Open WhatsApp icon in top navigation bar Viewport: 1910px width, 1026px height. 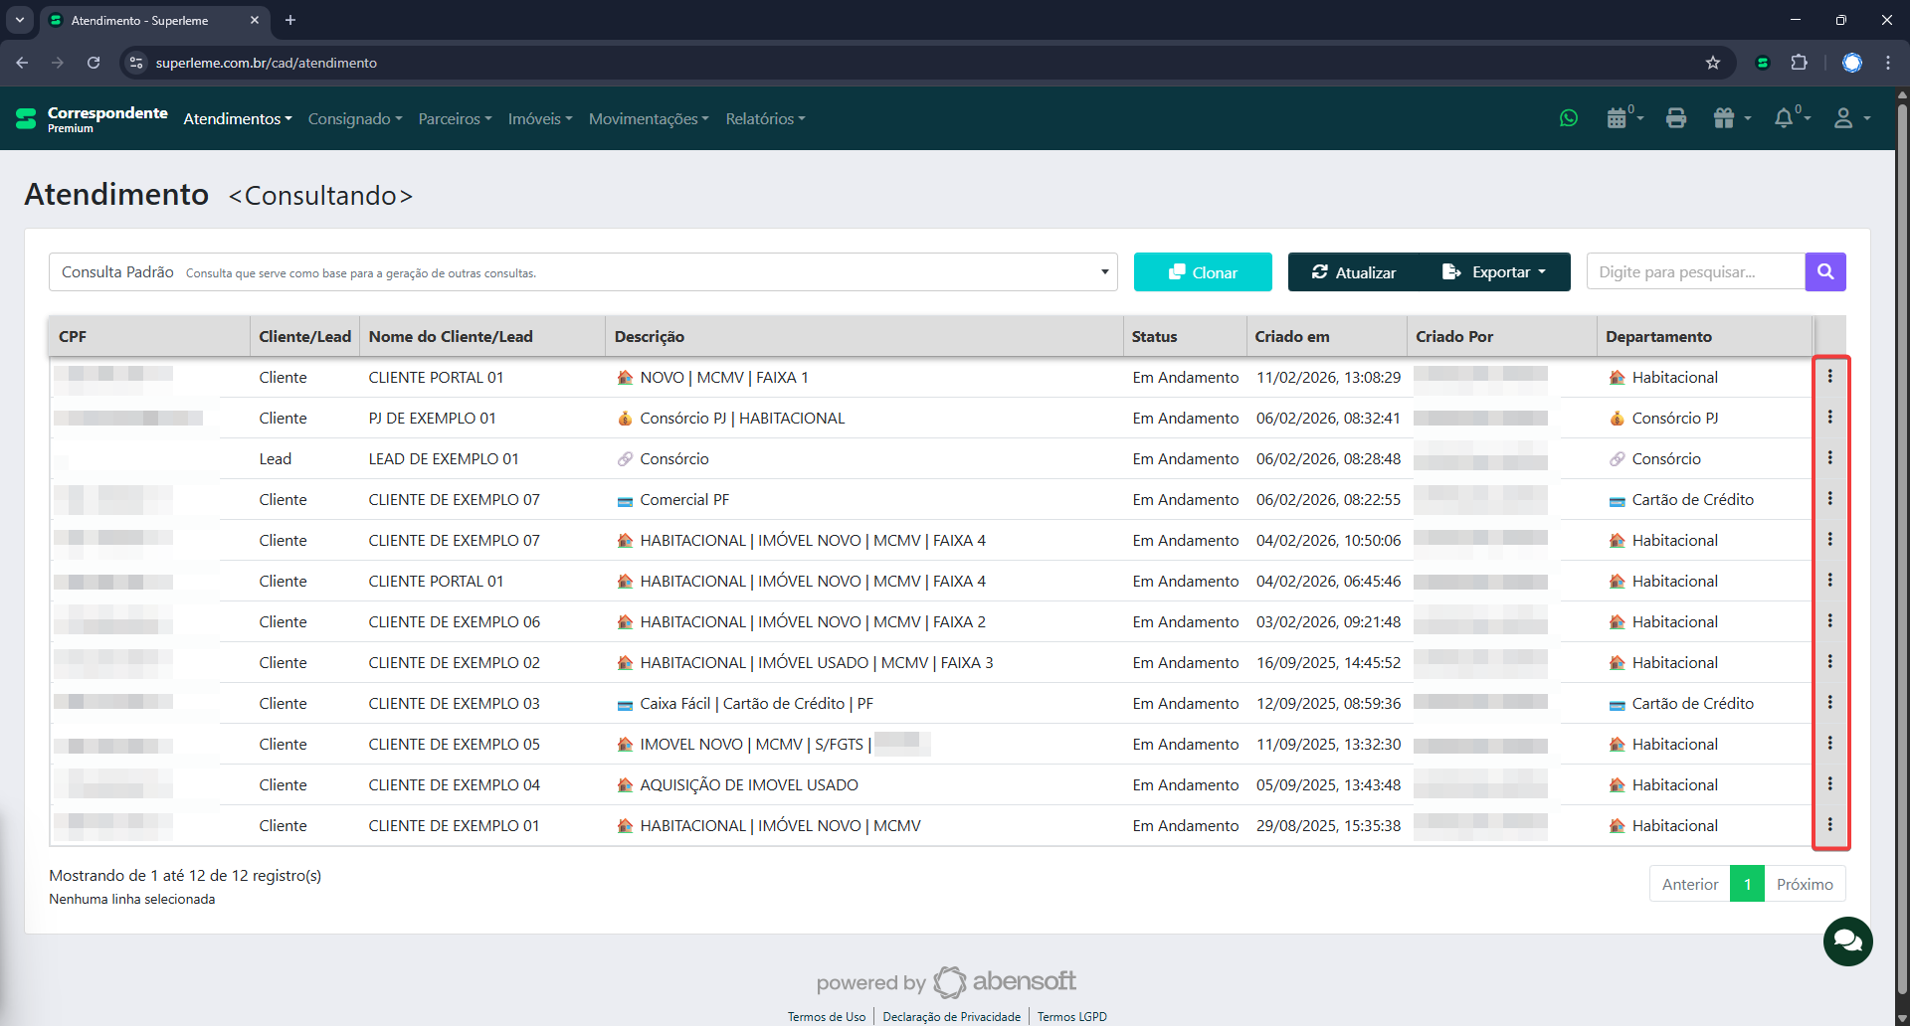pyautogui.click(x=1569, y=118)
